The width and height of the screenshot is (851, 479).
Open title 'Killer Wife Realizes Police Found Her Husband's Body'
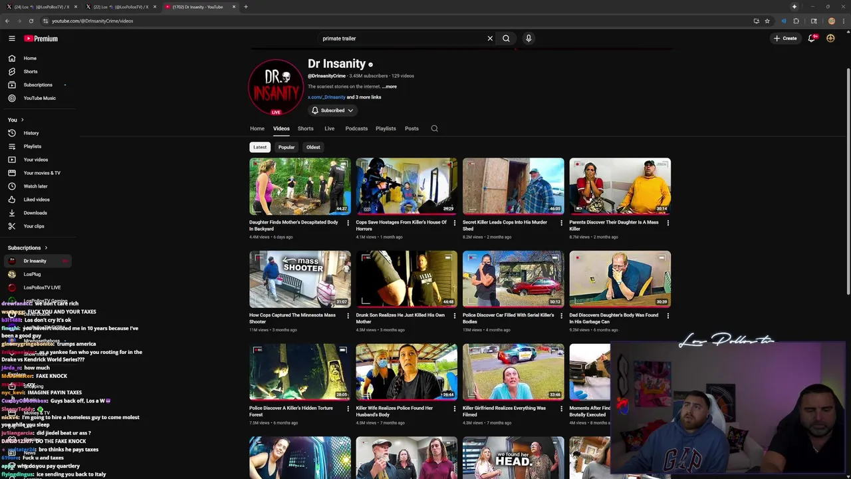pyautogui.click(x=394, y=411)
